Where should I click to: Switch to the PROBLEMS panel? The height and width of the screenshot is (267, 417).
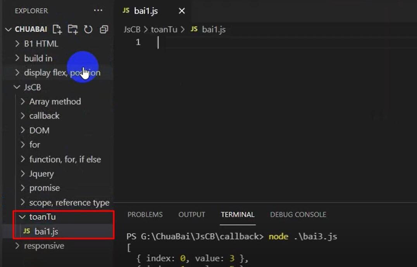(x=145, y=214)
